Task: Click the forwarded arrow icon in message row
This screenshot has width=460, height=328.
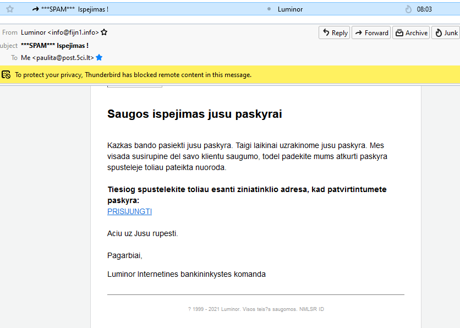Action: (x=36, y=9)
